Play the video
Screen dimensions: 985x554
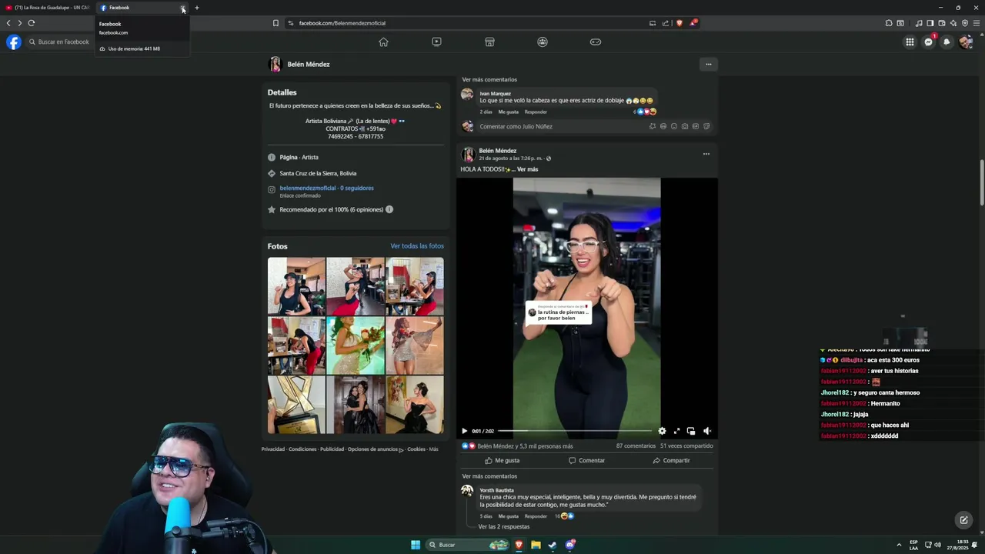(464, 431)
